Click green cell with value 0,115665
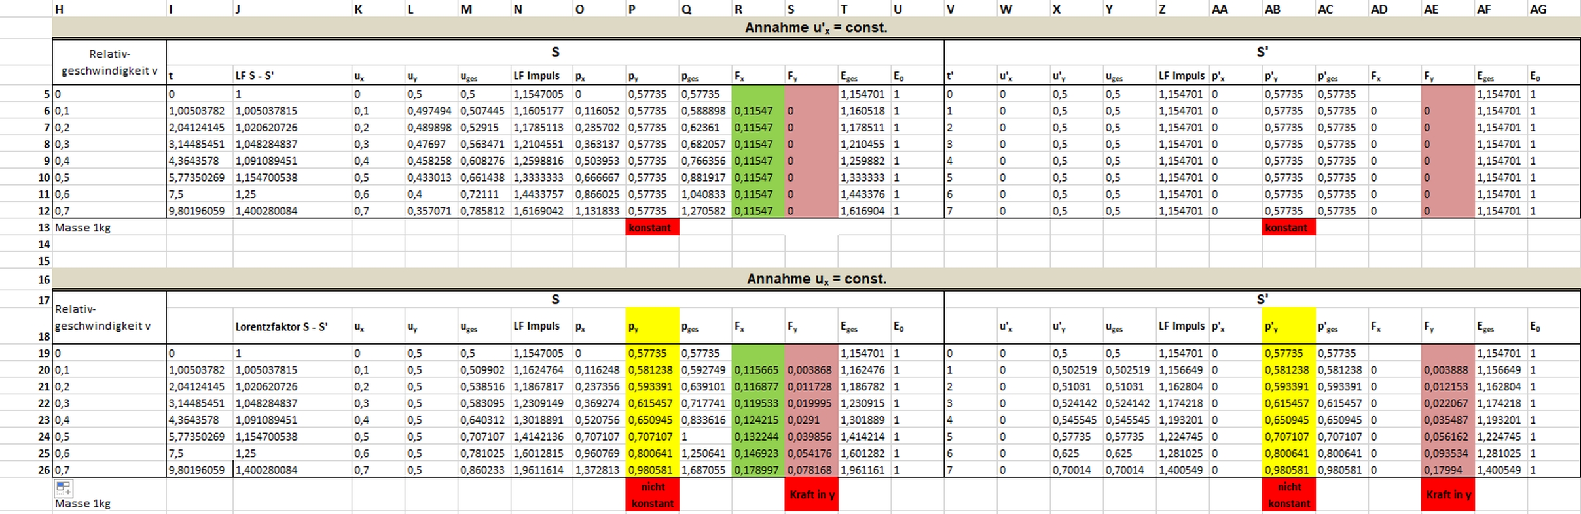This screenshot has width=1581, height=514. point(758,370)
